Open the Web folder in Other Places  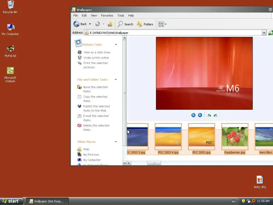pos(86,149)
